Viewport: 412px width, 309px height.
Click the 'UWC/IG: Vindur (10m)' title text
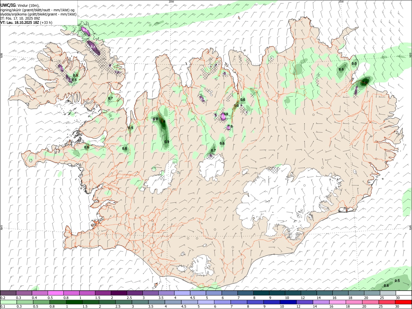coord(20,5)
